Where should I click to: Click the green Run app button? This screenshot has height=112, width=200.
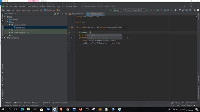(148, 10)
